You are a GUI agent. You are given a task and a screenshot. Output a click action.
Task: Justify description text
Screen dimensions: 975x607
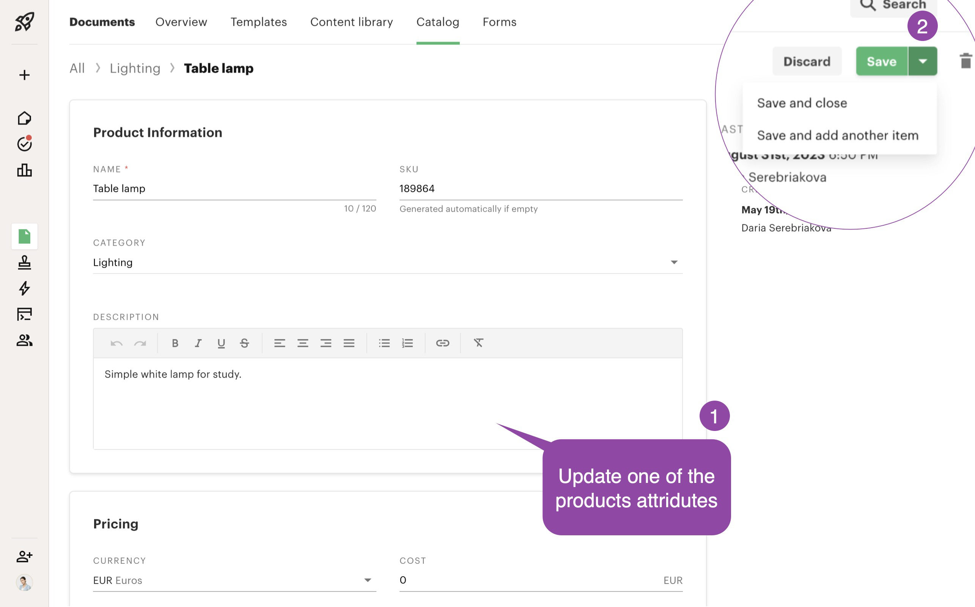click(349, 343)
